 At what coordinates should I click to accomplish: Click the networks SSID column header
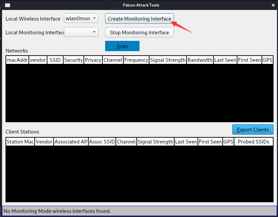coord(55,60)
